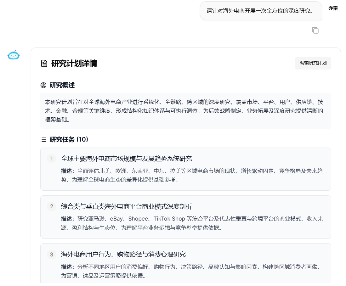This screenshot has height=286, width=346.
Task: Click the copy icon below the user message
Action: [315, 30]
